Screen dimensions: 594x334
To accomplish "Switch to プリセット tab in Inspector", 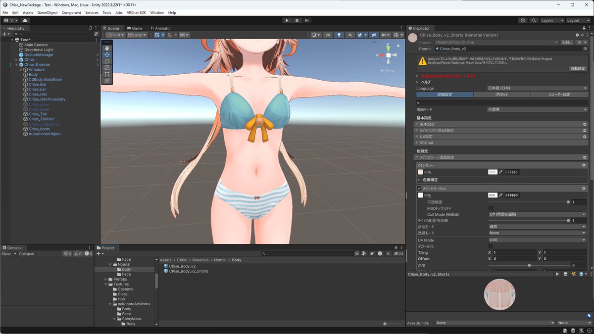I will [x=502, y=95].
